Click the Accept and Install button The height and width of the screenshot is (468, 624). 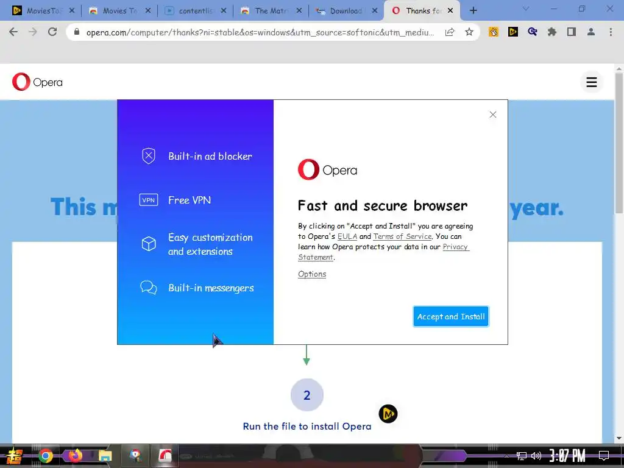[451, 316]
